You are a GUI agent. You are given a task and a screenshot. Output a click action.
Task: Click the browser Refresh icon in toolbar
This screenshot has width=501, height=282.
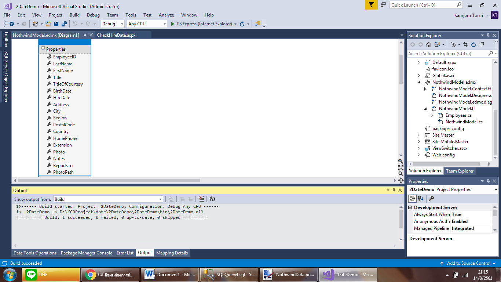(242, 24)
